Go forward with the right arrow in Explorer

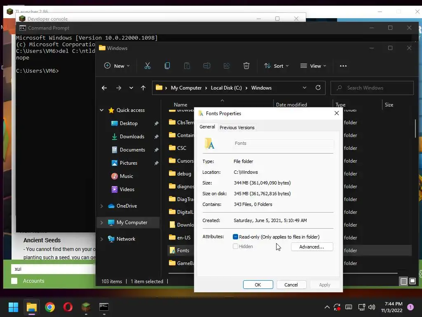(x=118, y=88)
